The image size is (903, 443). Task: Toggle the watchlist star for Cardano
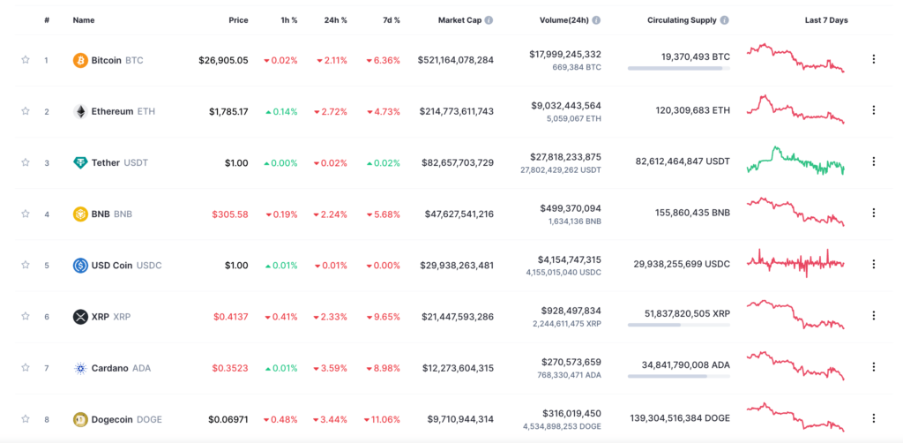click(x=26, y=367)
